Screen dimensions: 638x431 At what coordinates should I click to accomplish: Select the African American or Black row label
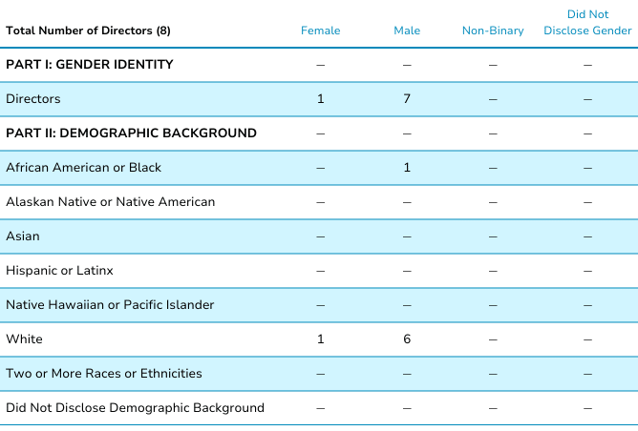pos(84,168)
